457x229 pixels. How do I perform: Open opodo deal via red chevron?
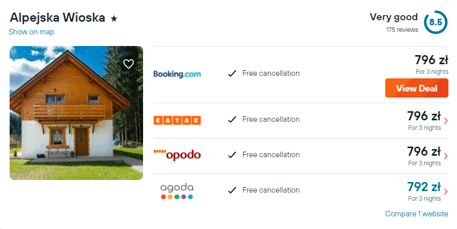click(445, 156)
